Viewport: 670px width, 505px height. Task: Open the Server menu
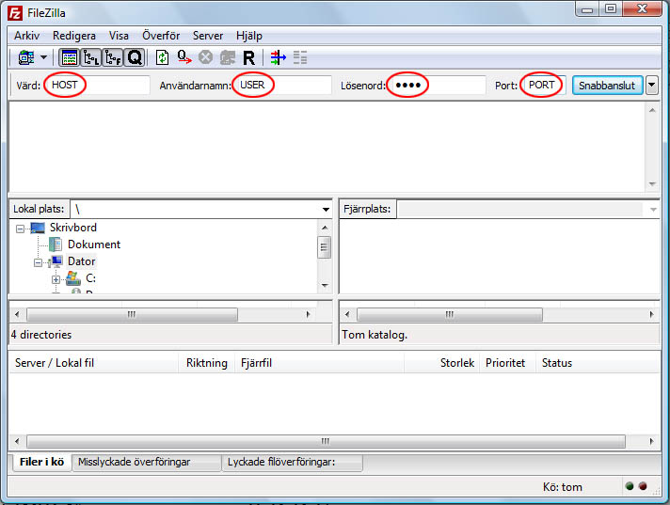coord(208,36)
